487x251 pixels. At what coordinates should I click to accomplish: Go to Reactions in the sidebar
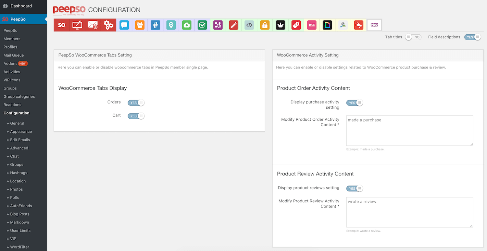point(12,105)
